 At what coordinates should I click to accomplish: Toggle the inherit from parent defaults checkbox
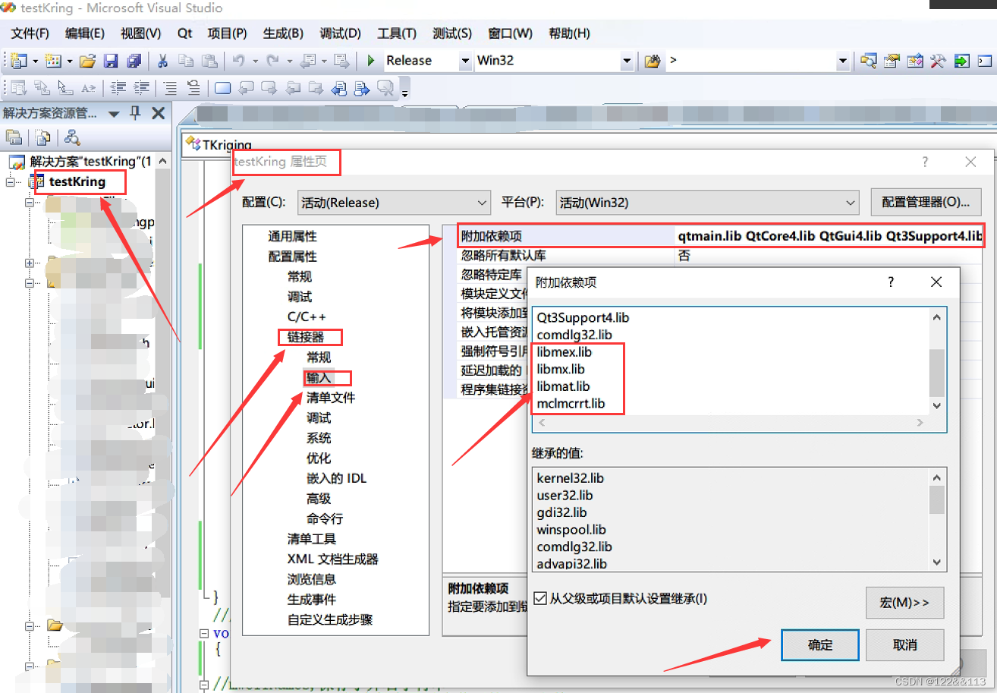pyautogui.click(x=540, y=599)
